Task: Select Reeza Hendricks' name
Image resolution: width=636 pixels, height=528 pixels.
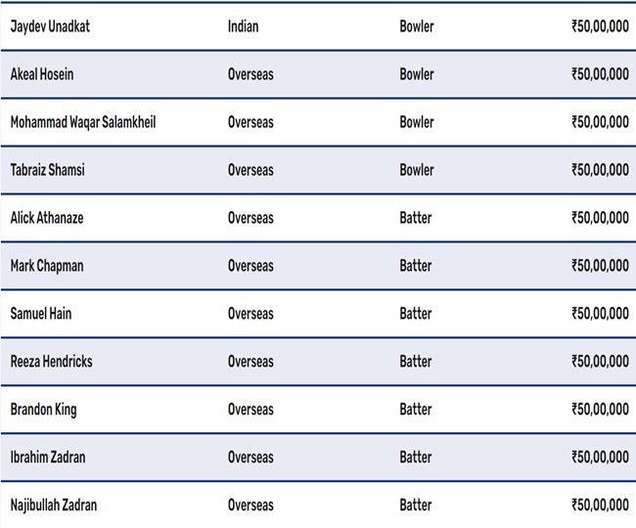Action: click(x=52, y=362)
